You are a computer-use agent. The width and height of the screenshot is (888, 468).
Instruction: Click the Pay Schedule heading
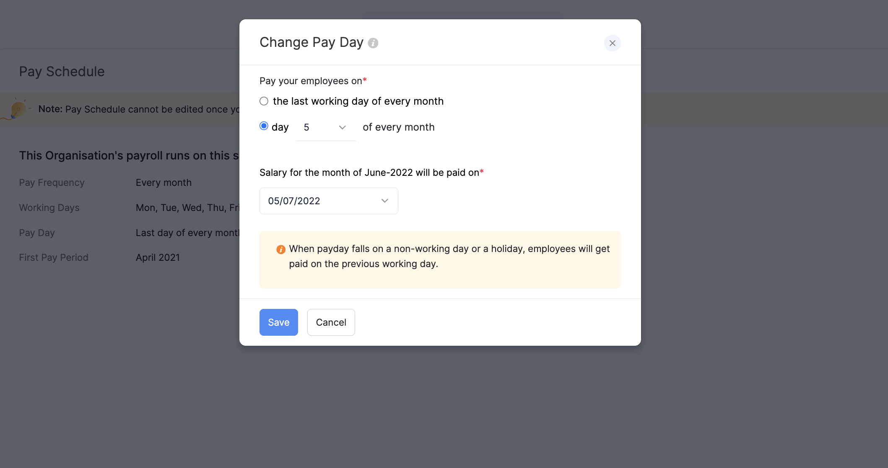[x=62, y=71]
